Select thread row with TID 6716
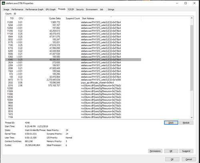 coord(73,48)
